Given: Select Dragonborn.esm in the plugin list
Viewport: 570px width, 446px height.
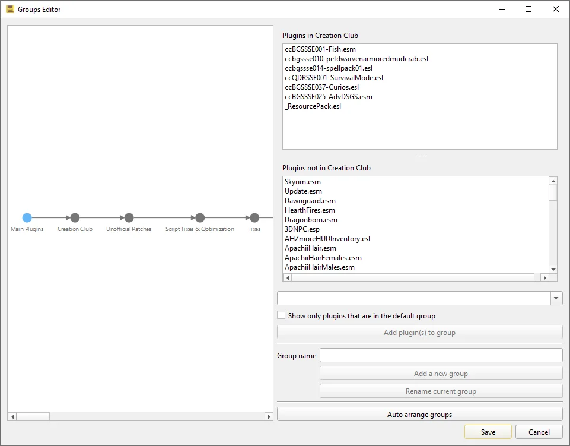Looking at the screenshot, I should point(311,220).
